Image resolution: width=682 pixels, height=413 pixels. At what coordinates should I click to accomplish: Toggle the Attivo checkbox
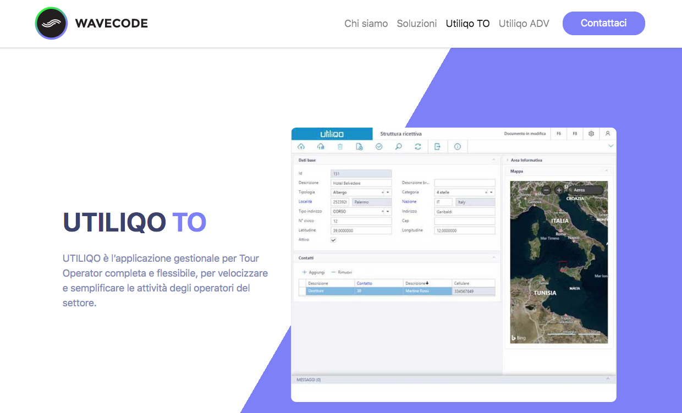coord(333,240)
